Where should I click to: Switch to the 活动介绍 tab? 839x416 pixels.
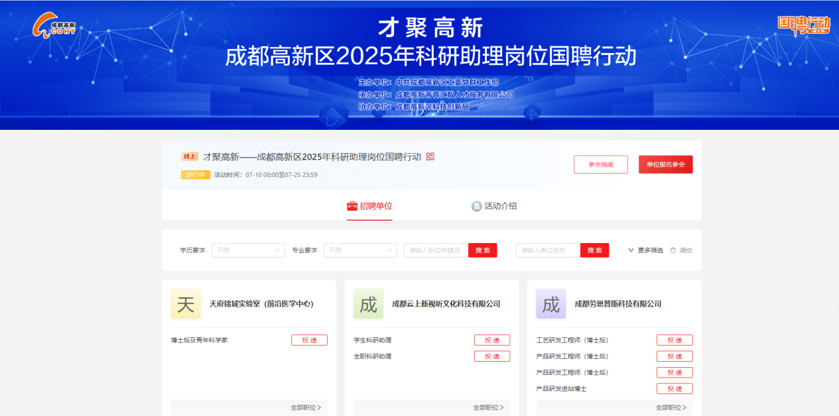pos(493,206)
